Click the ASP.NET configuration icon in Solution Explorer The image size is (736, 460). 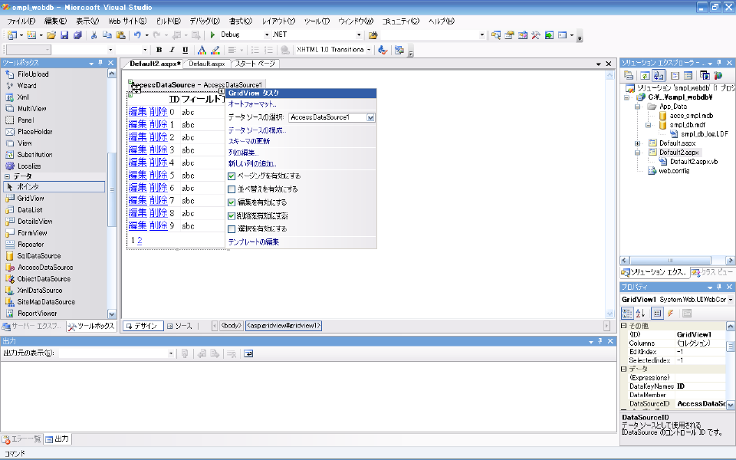pos(718,76)
